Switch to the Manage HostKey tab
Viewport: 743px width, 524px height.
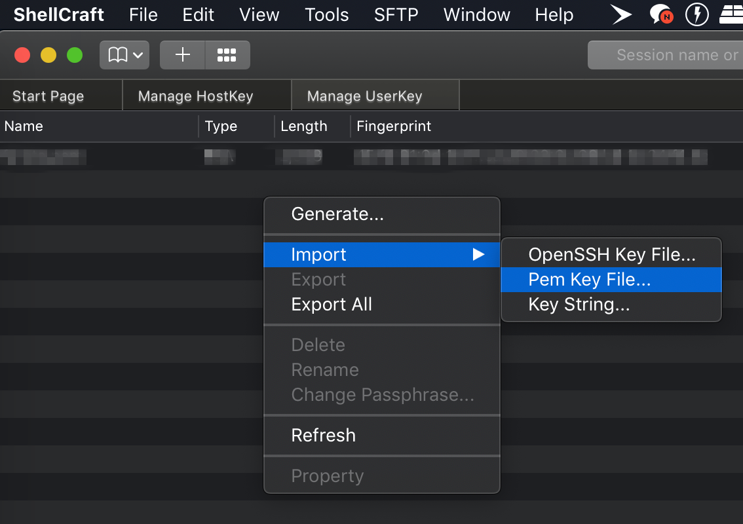click(207, 96)
